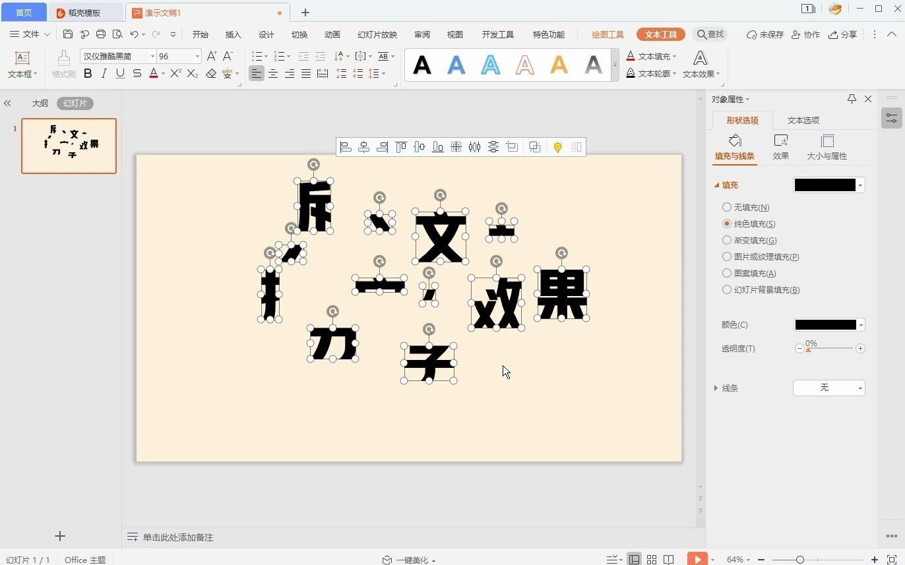Switch to Slides thumbnail view toggle
905x565 pixels.
click(75, 104)
